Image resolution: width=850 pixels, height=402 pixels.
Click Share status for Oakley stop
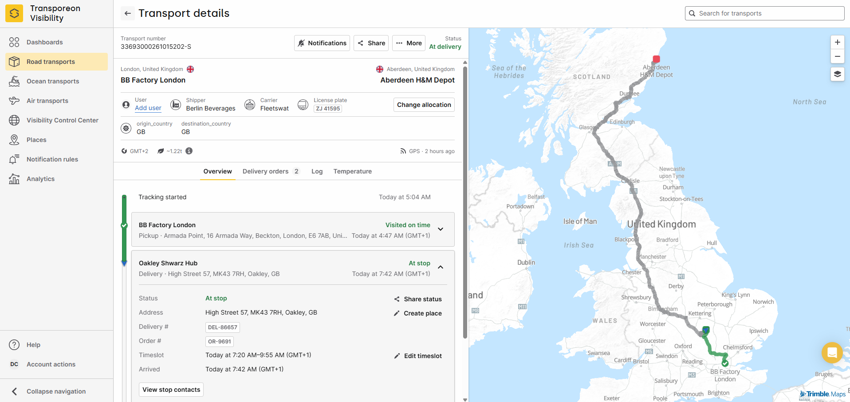pyautogui.click(x=418, y=299)
